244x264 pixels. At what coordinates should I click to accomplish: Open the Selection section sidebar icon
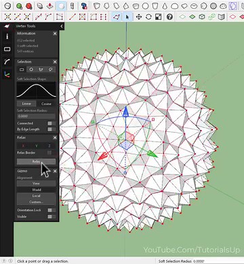7,49
